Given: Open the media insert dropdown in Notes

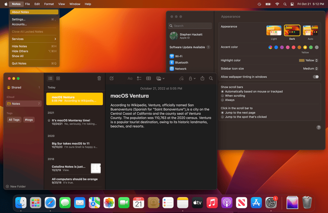Looking at the screenshot, I should [x=160, y=78].
